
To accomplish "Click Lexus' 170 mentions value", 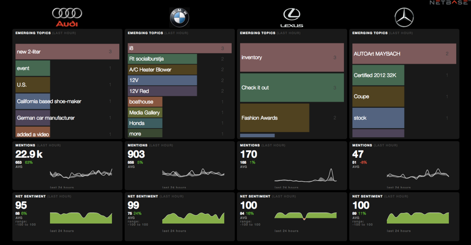I will click(248, 154).
